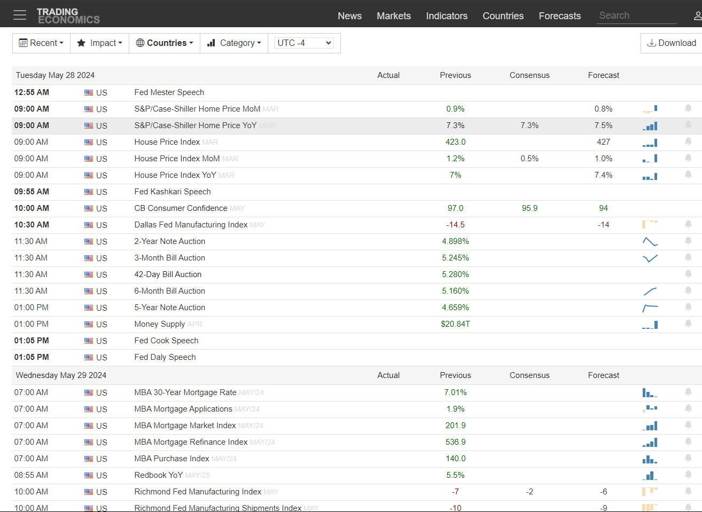Open the Indicators menu

click(447, 16)
